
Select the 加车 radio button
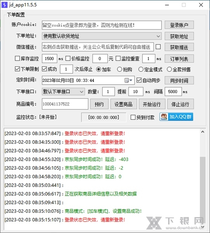[x=99, y=70]
